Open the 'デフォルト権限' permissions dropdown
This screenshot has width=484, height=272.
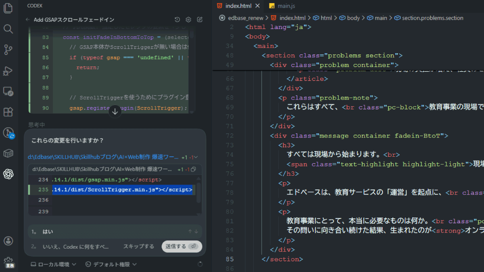pos(111,264)
